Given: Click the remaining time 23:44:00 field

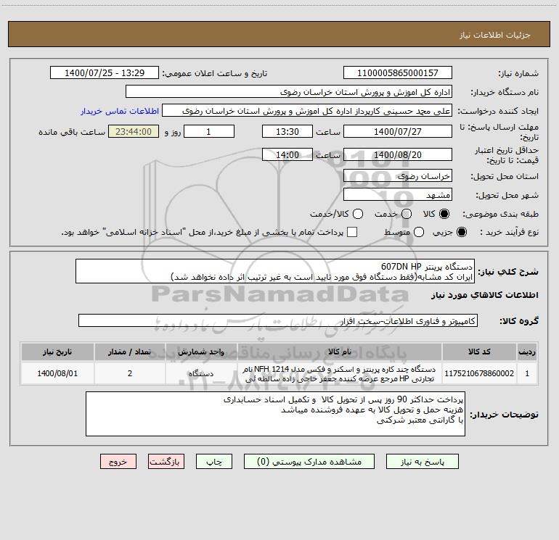Looking at the screenshot, I should [134, 131].
